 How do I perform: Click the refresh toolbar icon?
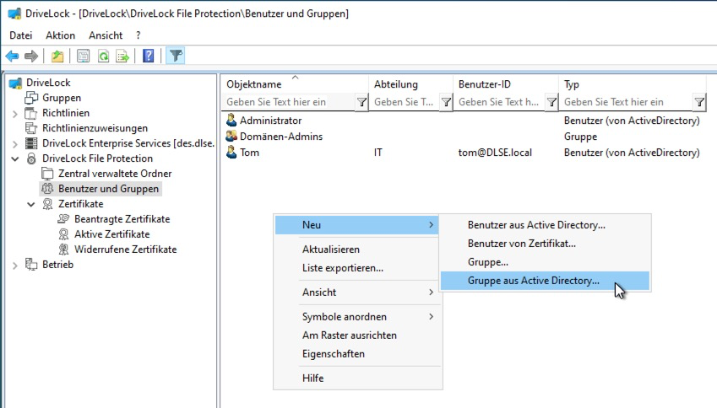[x=103, y=56]
